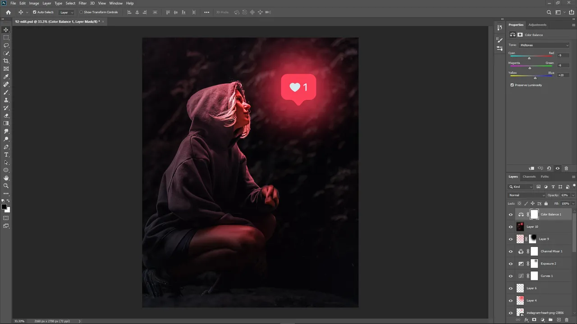This screenshot has width=577, height=324.
Task: Open the Fill value dropdown arrow
Action: tap(573, 203)
